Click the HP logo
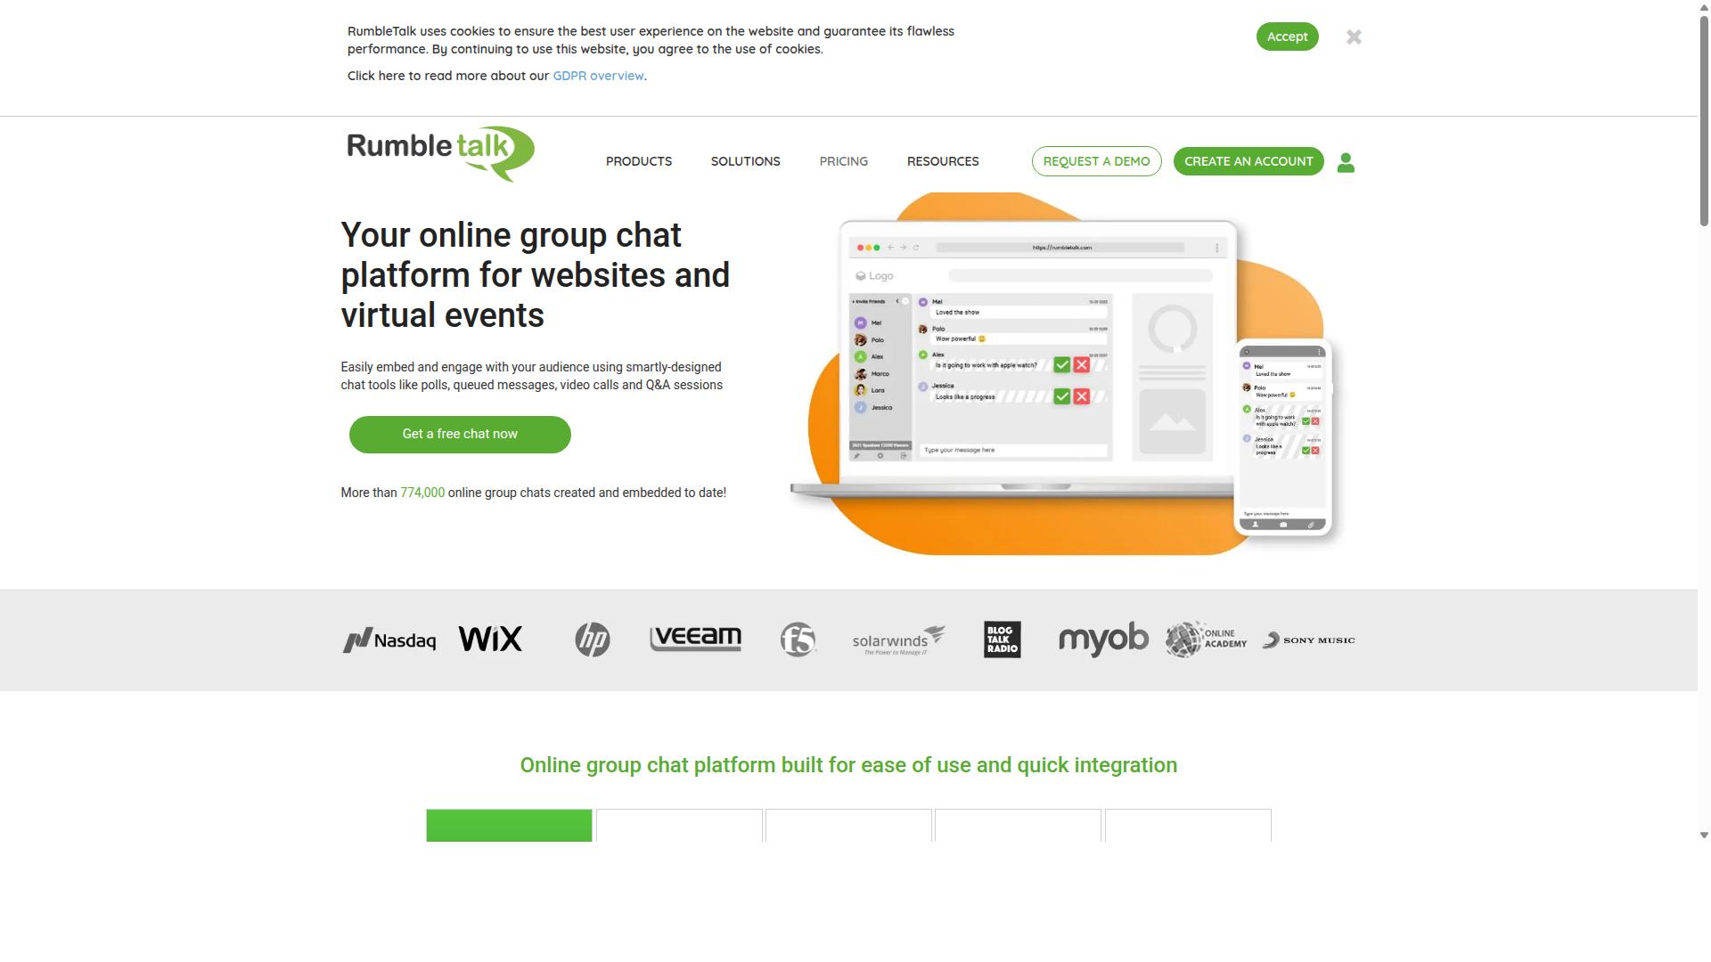Screen dimensions: 1711x962 tap(593, 640)
